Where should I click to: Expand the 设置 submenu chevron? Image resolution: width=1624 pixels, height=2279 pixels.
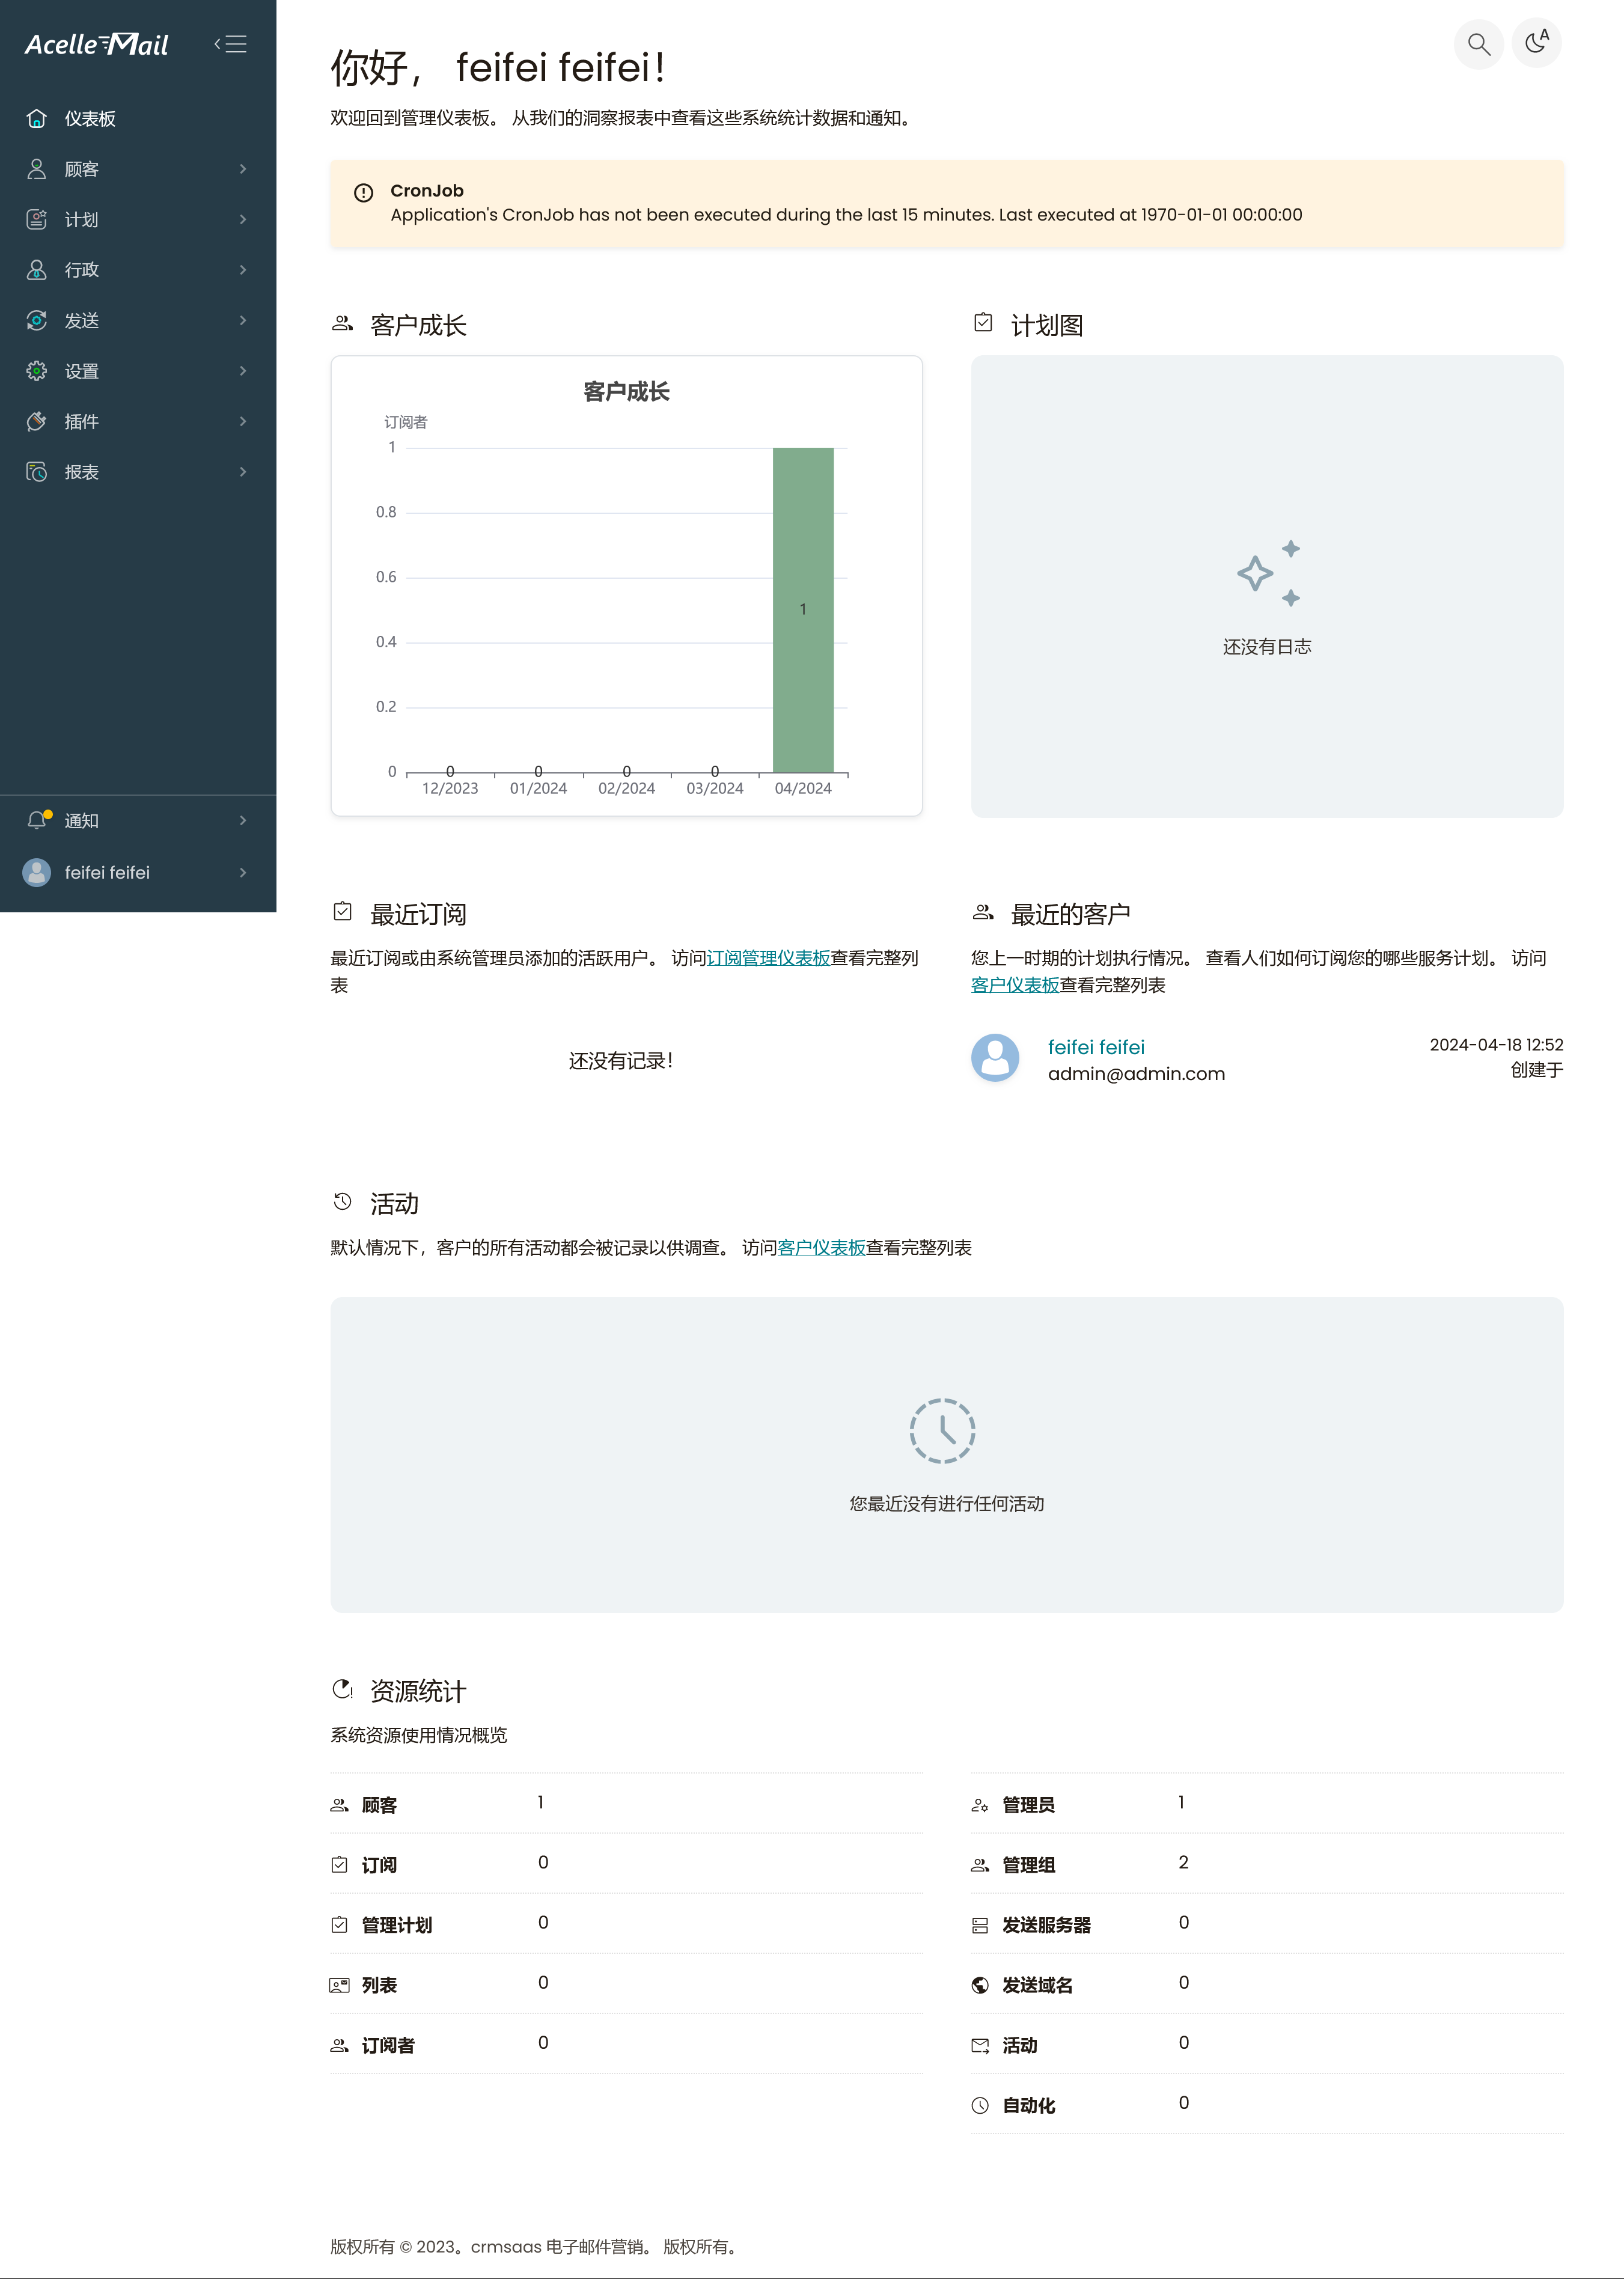point(243,371)
